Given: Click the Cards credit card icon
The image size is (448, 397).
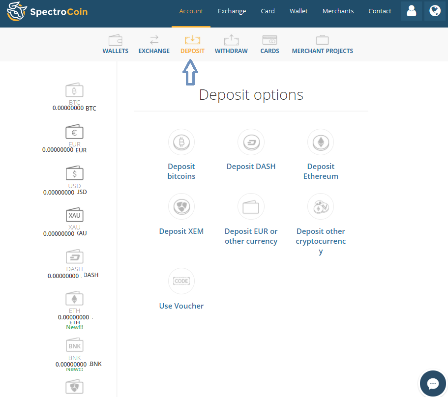Looking at the screenshot, I should [269, 40].
